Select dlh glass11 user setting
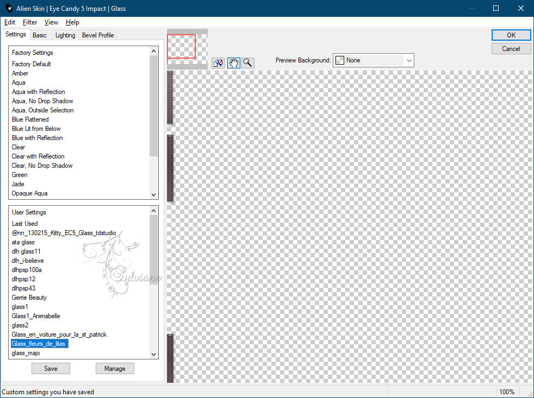This screenshot has width=534, height=398. (x=26, y=251)
